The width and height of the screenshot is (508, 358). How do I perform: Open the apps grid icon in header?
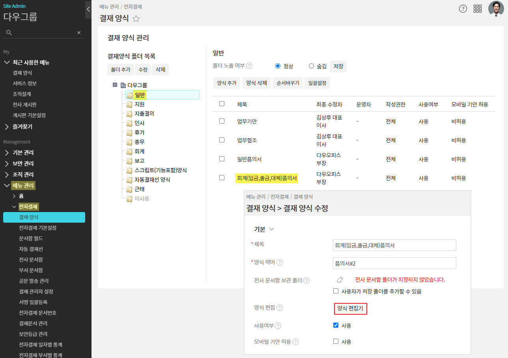[478, 9]
